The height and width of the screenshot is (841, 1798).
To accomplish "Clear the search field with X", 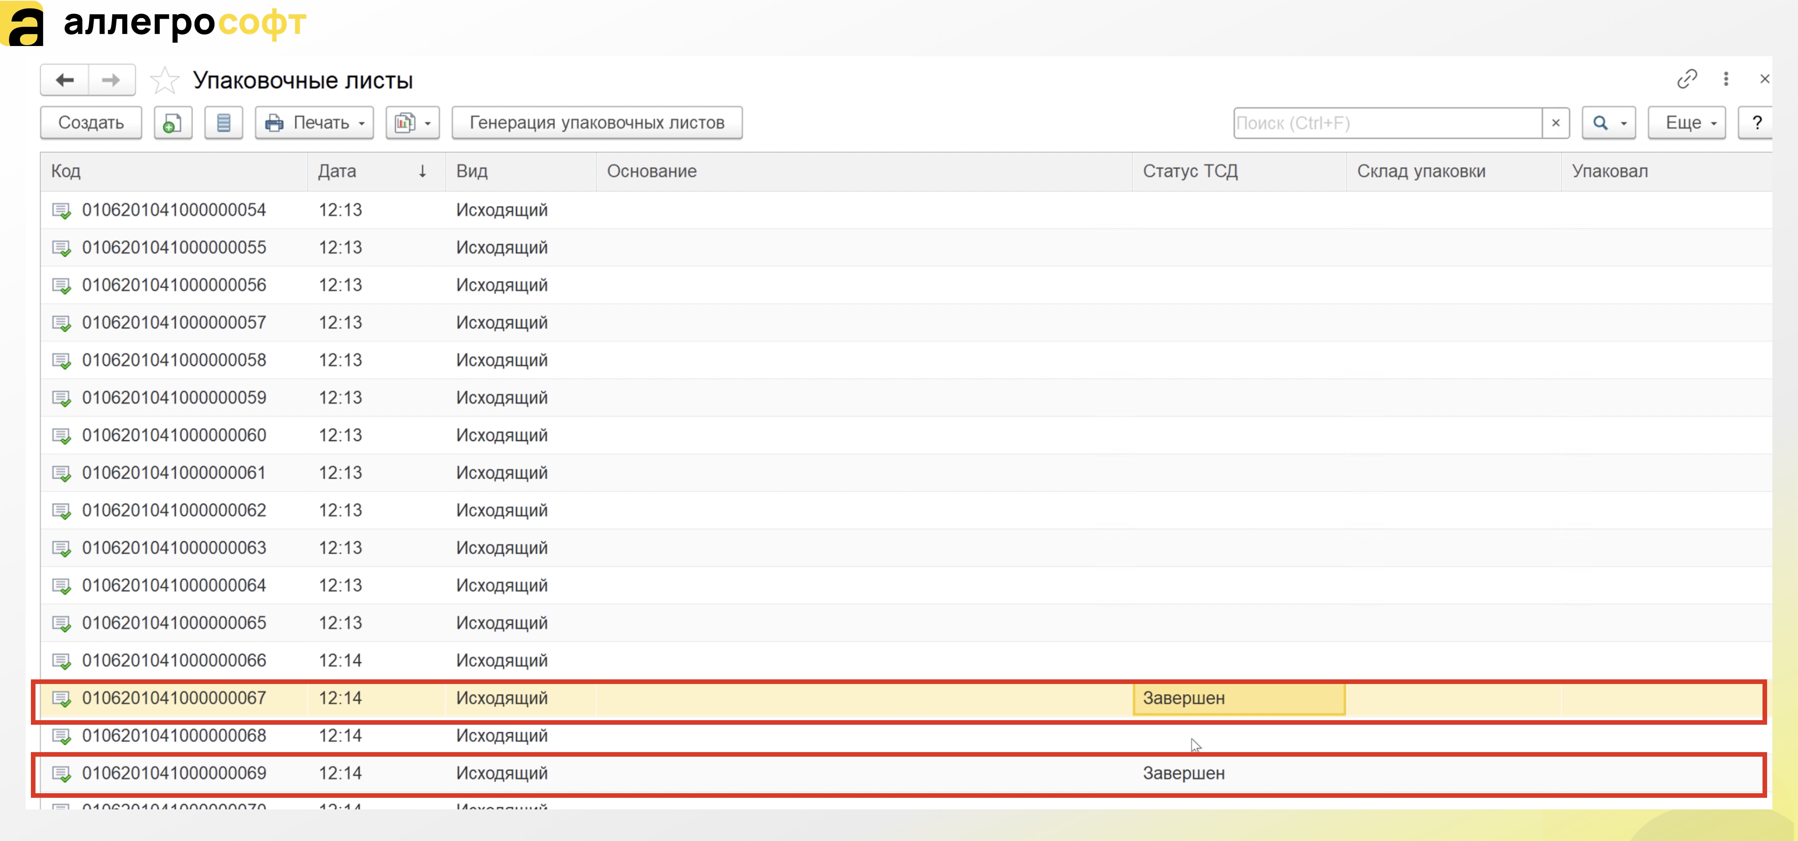I will 1556,123.
